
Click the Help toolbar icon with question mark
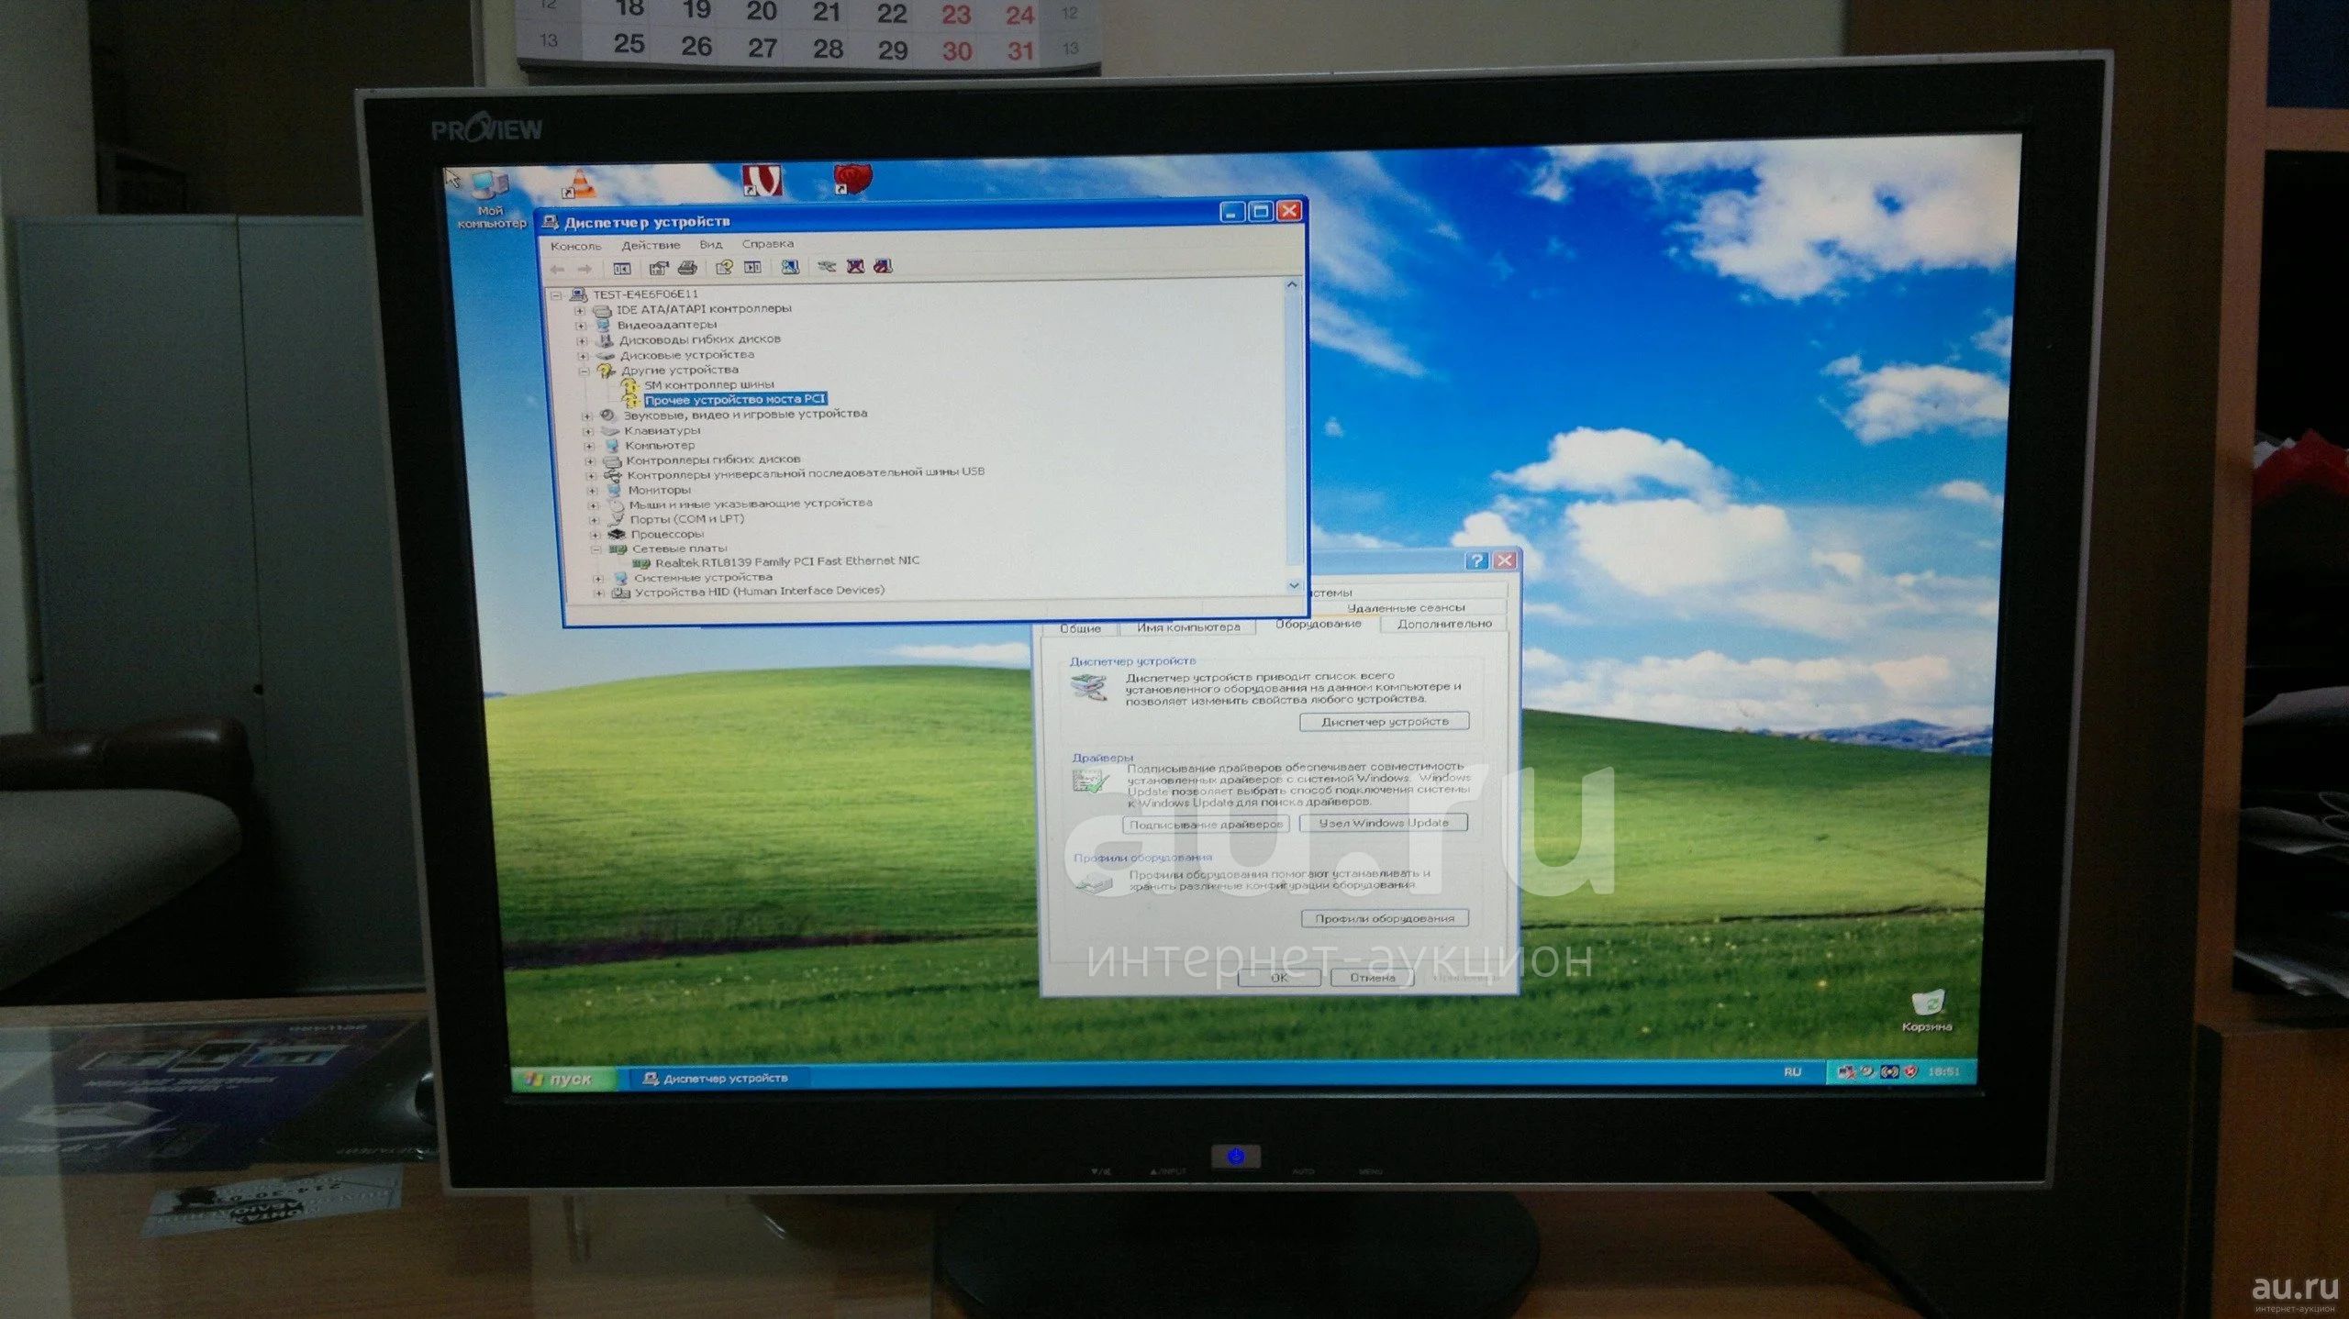pos(724,267)
